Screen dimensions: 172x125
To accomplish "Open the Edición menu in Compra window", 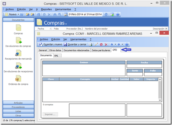I will coord(56,39).
